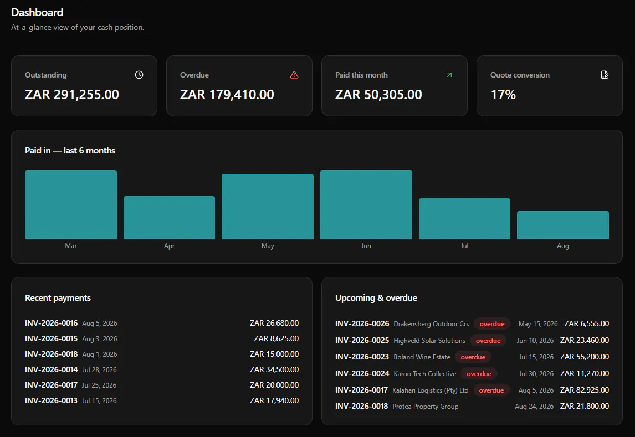Viewport: 635px width, 437px height.
Task: Select the Jun bar in the chart
Action: [366, 204]
